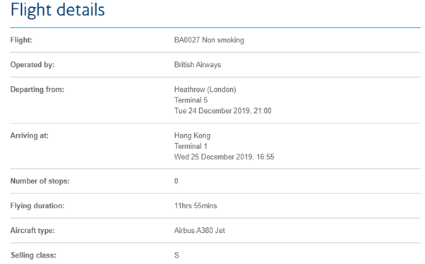425x264 pixels.
Task: Click the selling class value S
Action: coord(176,255)
